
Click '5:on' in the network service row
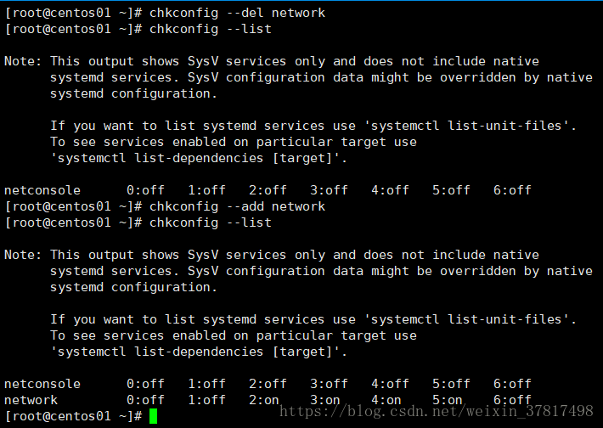(448, 400)
